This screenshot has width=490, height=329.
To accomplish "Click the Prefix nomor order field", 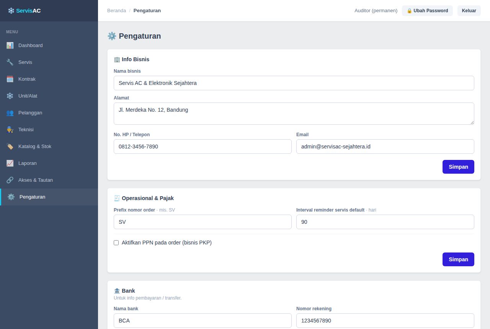I will point(203,222).
